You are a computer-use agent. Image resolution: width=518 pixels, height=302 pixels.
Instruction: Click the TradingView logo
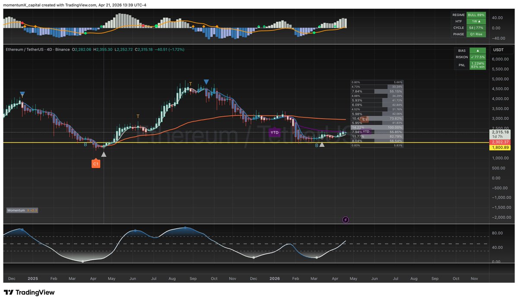point(29,293)
